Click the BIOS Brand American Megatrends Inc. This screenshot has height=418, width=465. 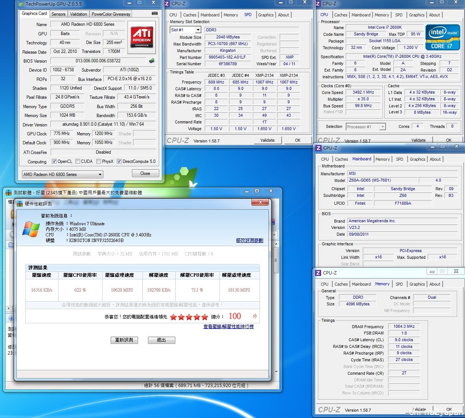pos(402,221)
